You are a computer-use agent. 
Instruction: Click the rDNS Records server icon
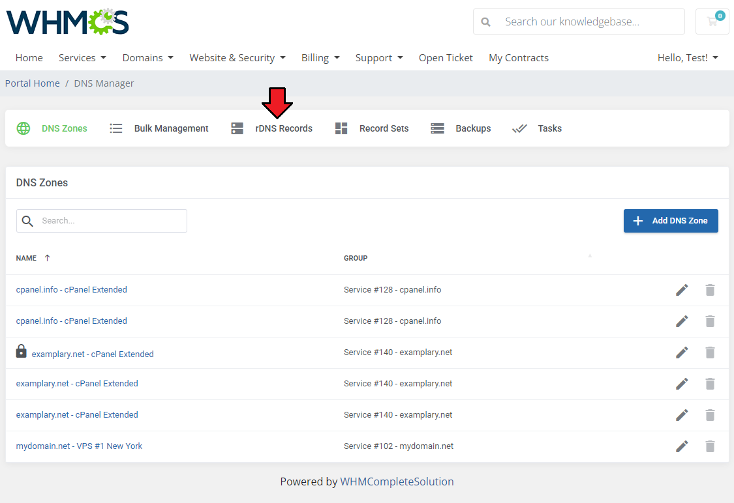[237, 128]
